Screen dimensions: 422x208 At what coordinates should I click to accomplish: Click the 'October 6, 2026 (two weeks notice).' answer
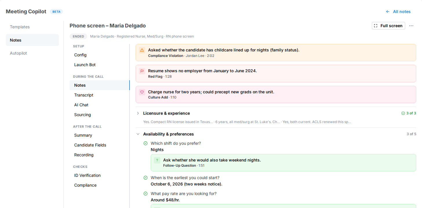pos(186,184)
